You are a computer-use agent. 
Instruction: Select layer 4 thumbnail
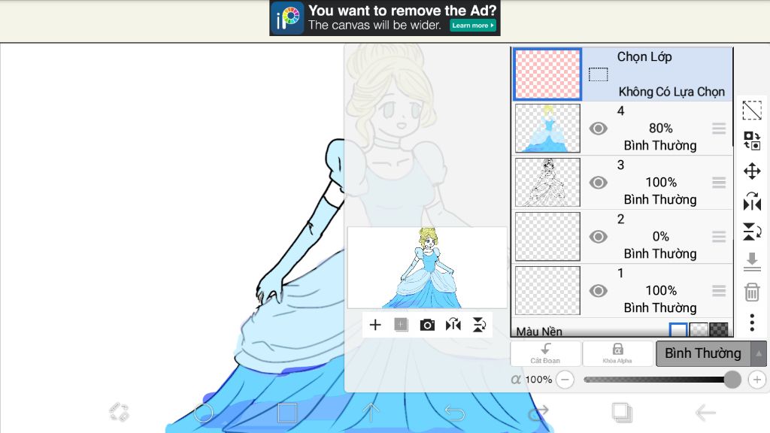pos(547,128)
